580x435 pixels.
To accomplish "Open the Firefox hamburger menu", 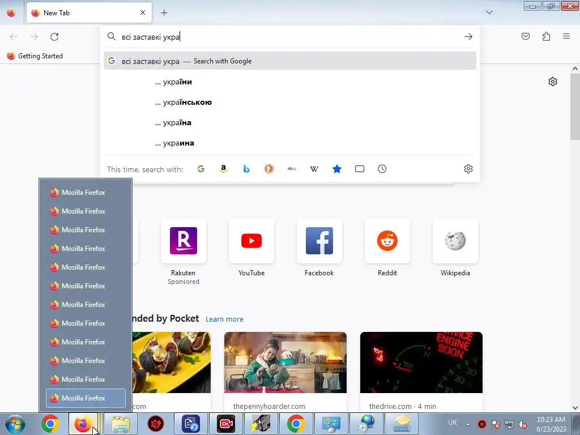I will coord(566,36).
